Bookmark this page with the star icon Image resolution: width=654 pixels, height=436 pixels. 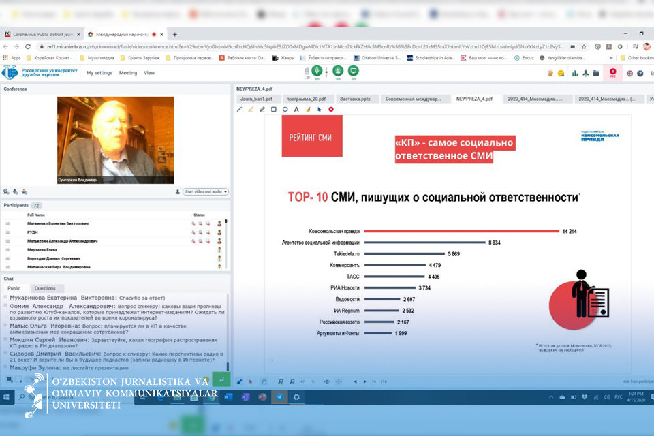584,47
